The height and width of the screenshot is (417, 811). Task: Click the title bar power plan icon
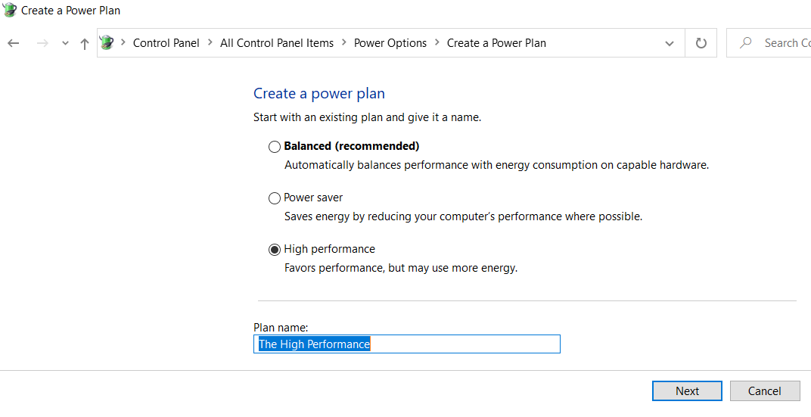pos(10,11)
